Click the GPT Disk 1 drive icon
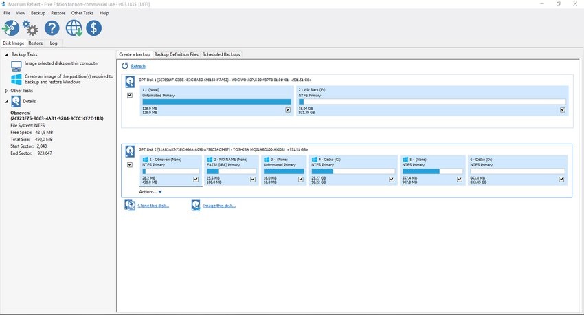The image size is (584, 315). click(x=130, y=82)
